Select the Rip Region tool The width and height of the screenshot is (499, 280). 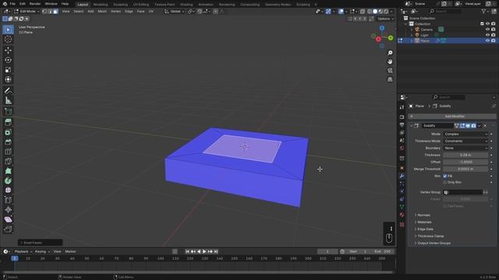[x=8, y=229]
